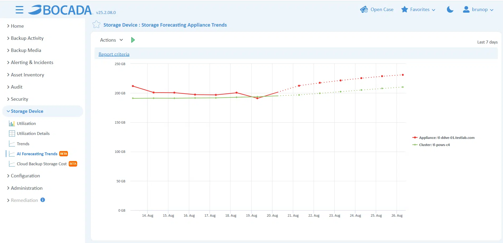Open the brunop user dropdown
Viewport: 503px width, 243px height.
tap(482, 9)
